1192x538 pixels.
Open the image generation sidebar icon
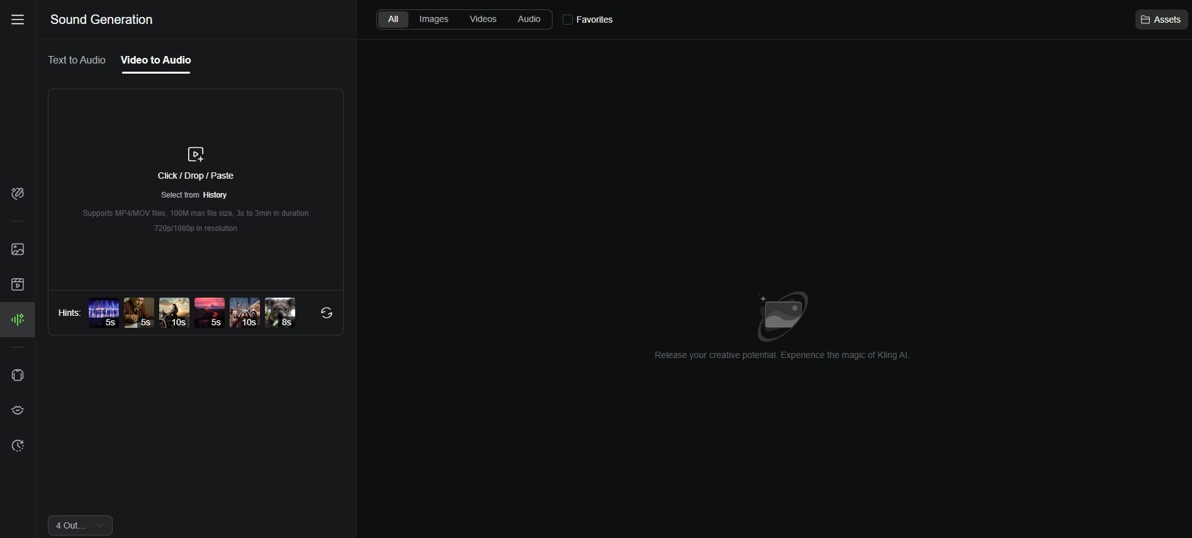click(x=18, y=249)
